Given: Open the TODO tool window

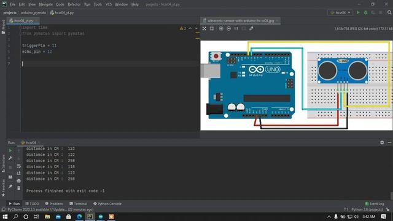Looking at the screenshot, I should 33,204.
